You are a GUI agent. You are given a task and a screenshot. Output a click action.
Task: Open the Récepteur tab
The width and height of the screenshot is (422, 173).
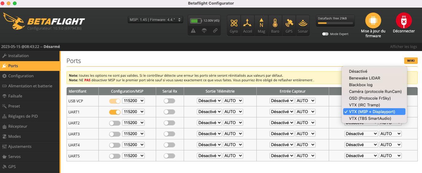[30, 126]
